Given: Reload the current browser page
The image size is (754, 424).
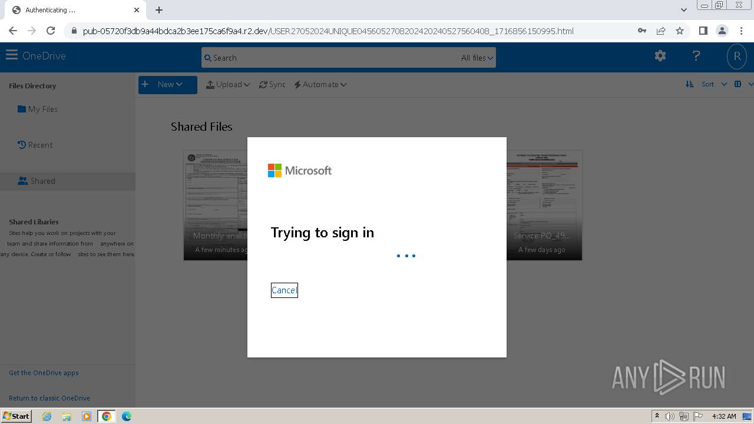Looking at the screenshot, I should [x=51, y=31].
